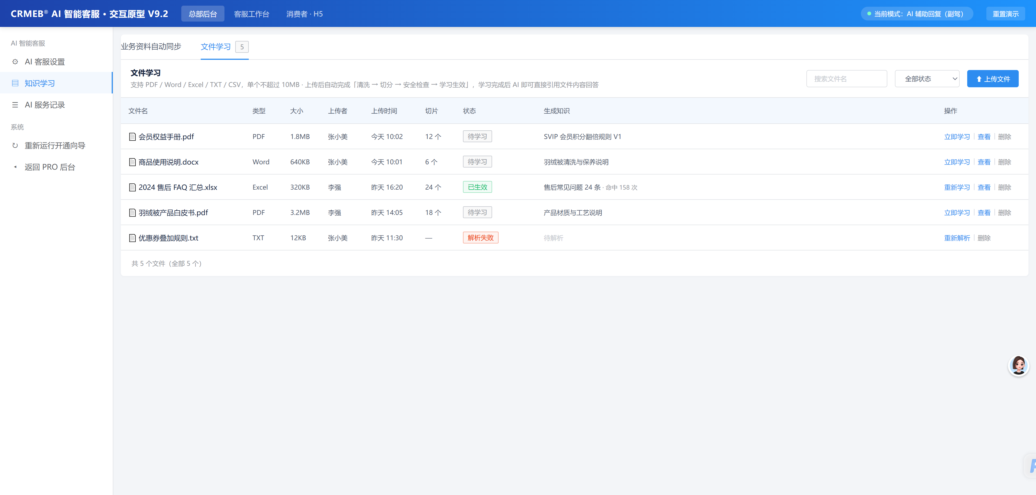Click 返回 PRO 后台 in the sidebar

(x=56, y=167)
